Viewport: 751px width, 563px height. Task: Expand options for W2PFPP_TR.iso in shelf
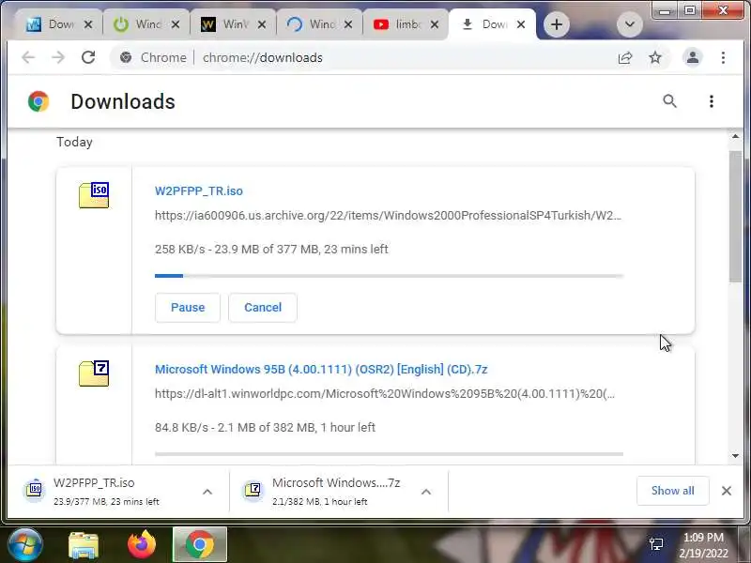(x=207, y=492)
